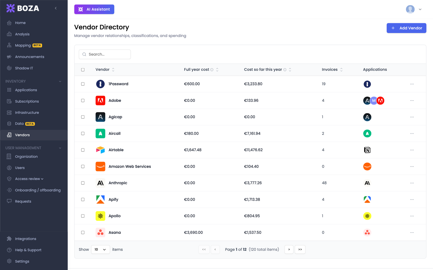
Task: Click the Anthropic application icon in Applications column
Action: tap(367, 183)
